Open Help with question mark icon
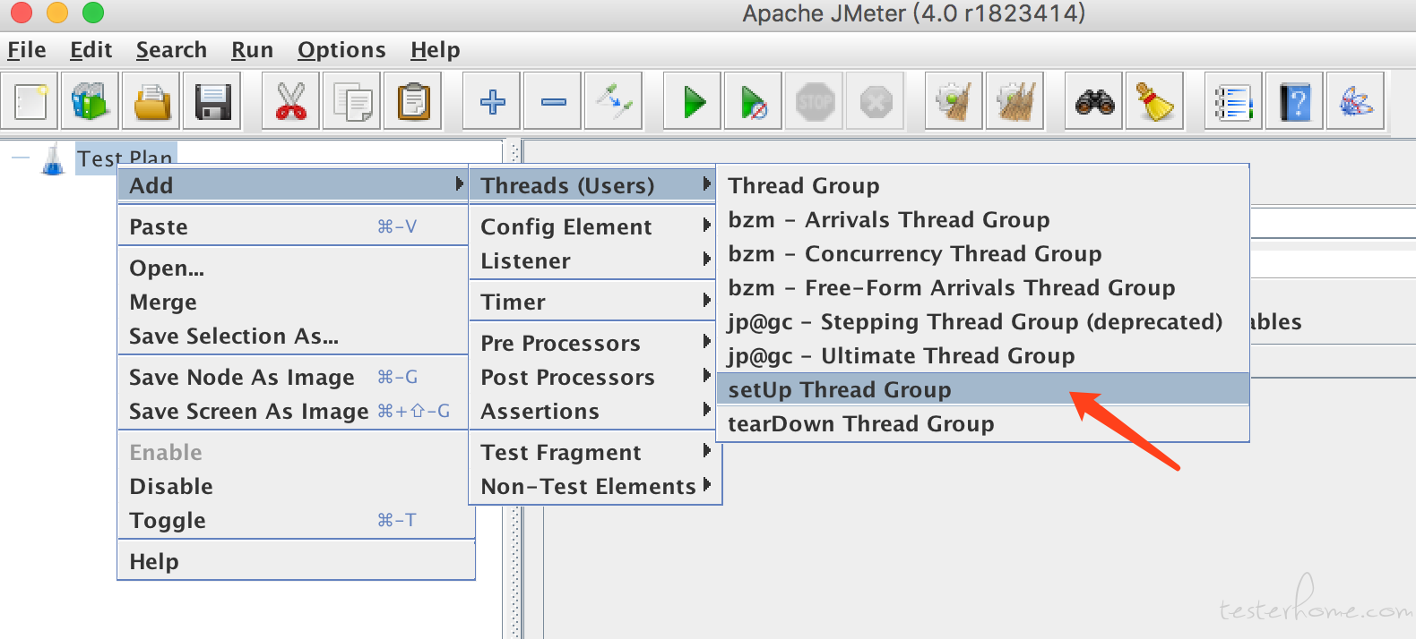This screenshot has width=1416, height=639. pos(1294,101)
